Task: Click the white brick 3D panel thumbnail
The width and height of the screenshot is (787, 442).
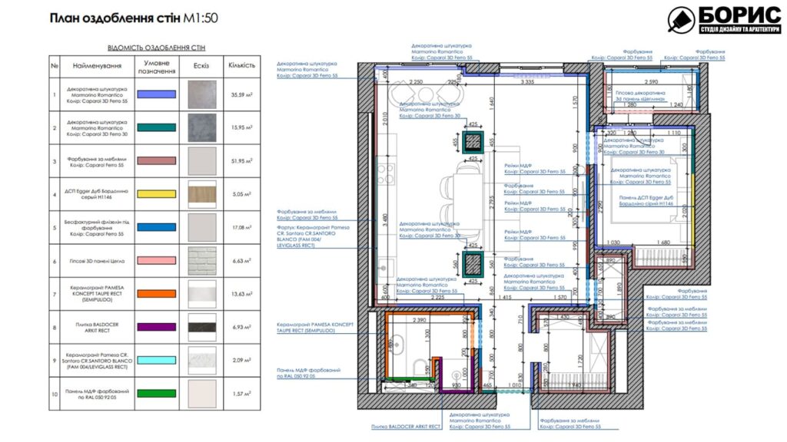Action: click(x=203, y=261)
